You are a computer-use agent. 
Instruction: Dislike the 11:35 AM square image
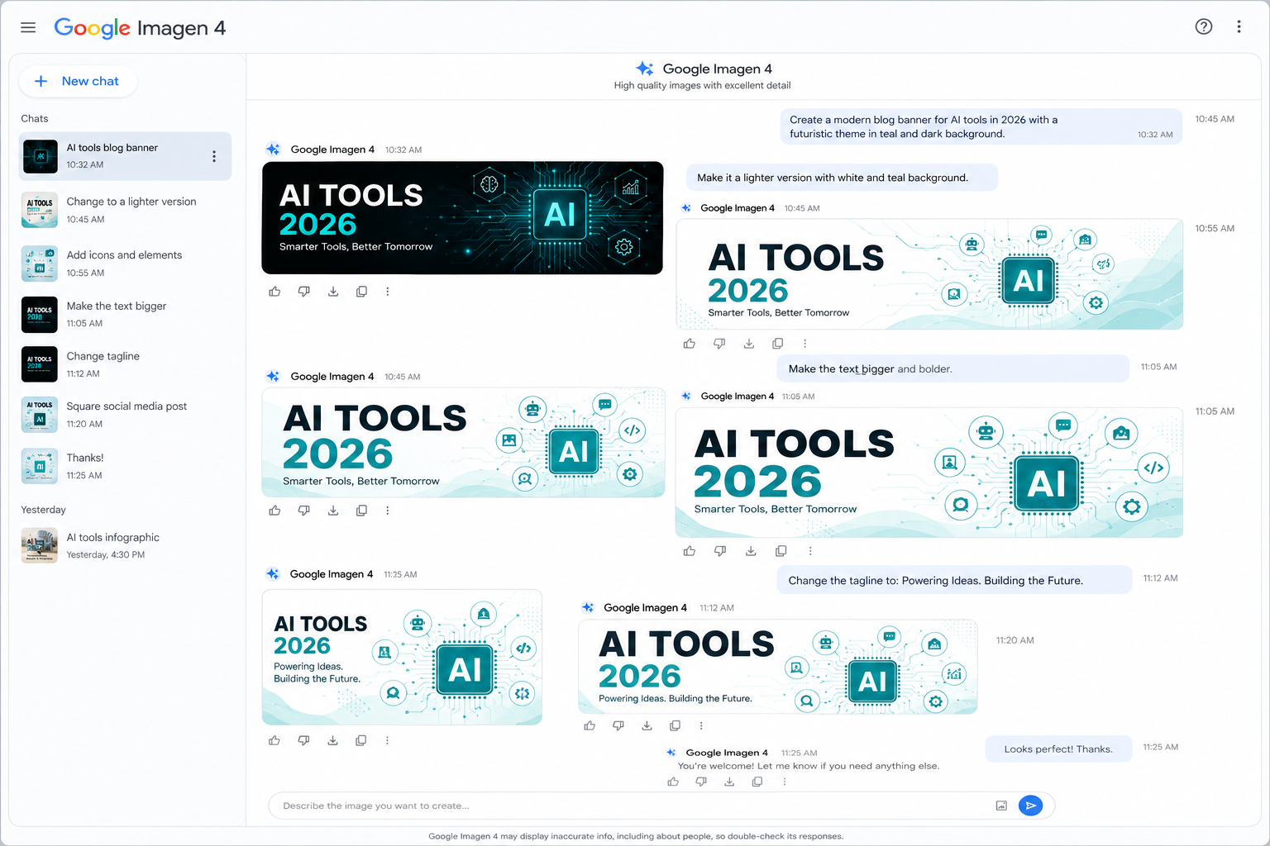coord(303,741)
